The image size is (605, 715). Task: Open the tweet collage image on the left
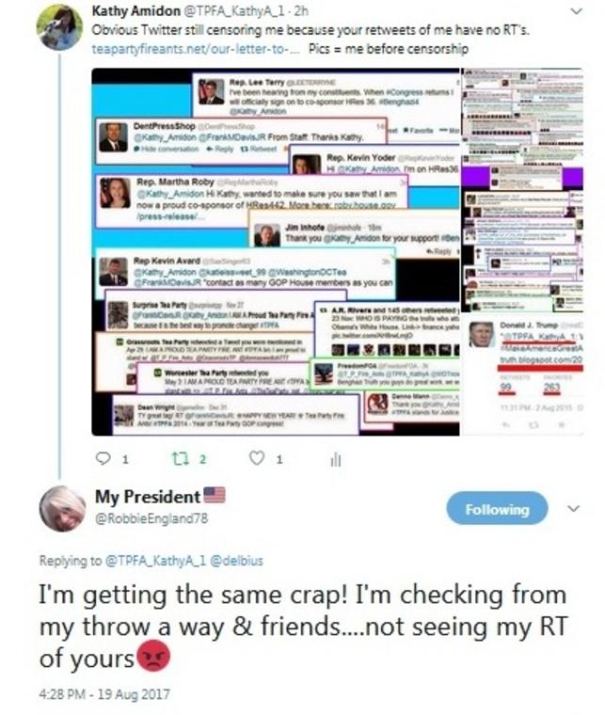[276, 252]
